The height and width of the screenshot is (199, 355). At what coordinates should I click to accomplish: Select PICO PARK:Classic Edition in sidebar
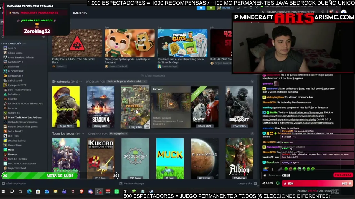22,164
